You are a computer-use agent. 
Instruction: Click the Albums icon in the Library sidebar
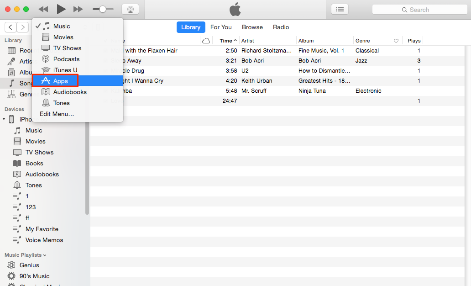tap(11, 73)
